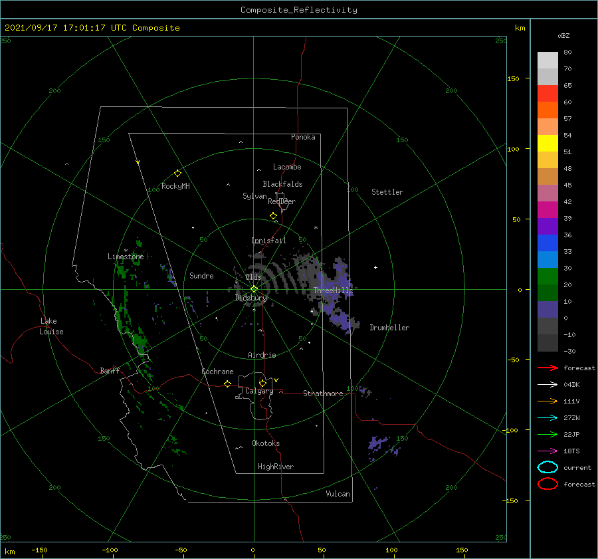Click the asterisk marker above Limestone
The height and width of the screenshot is (559, 598).
click(x=126, y=251)
